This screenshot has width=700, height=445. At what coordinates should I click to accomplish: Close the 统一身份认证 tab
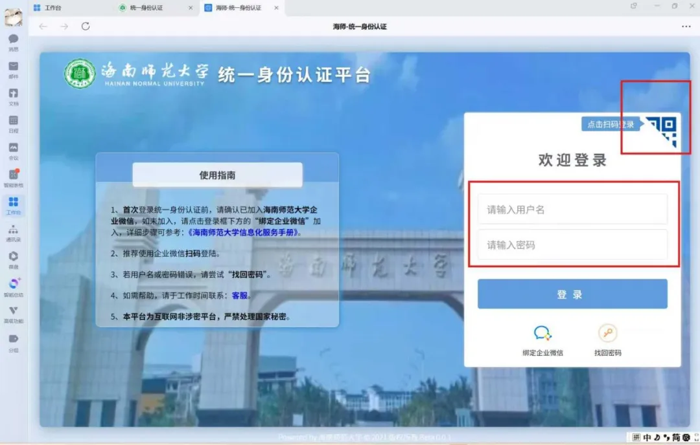tap(191, 8)
